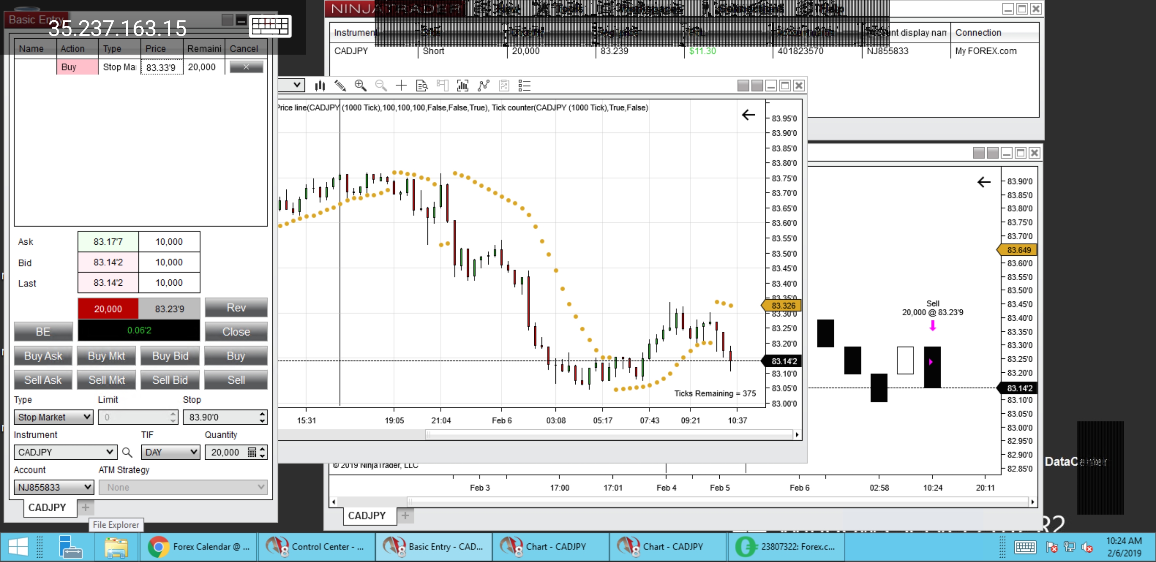Open the Account NJ855833 dropdown
Screen dimensions: 1156x562
click(x=54, y=487)
